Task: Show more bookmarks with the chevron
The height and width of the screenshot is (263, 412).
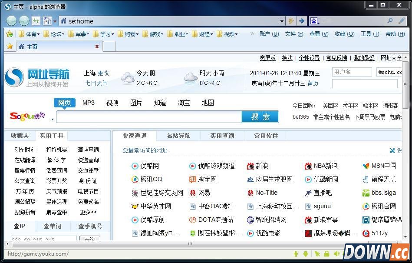Action: click(252, 33)
